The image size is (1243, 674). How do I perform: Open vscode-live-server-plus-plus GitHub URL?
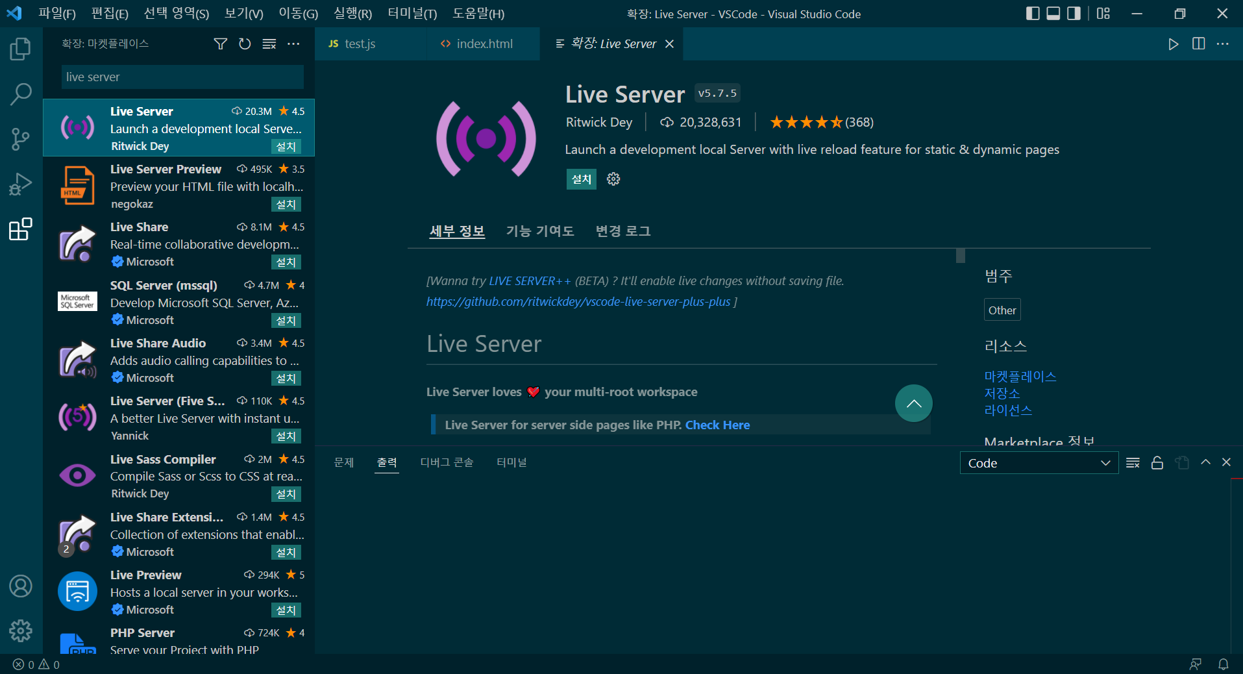(x=578, y=302)
